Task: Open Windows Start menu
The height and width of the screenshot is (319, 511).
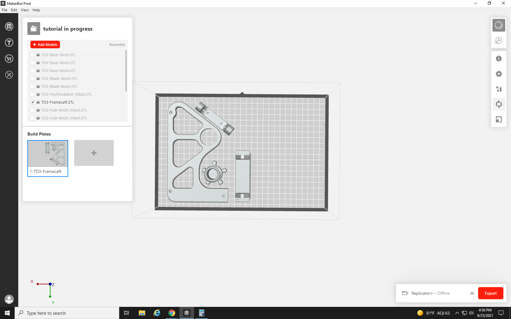Action: [x=7, y=313]
